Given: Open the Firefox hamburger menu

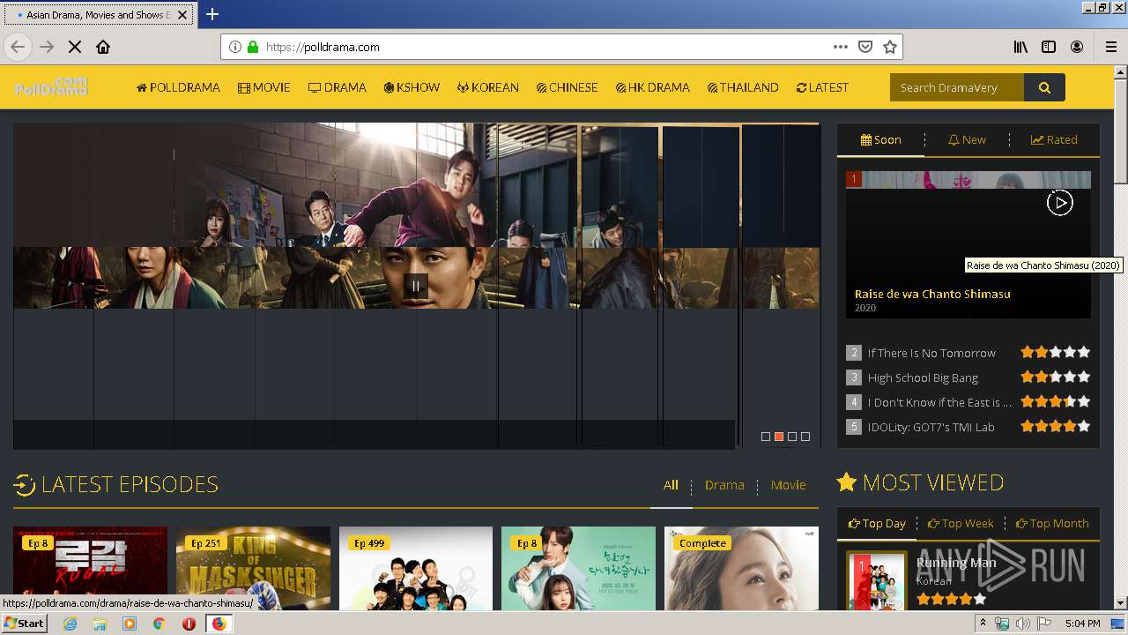Looking at the screenshot, I should (x=1111, y=47).
